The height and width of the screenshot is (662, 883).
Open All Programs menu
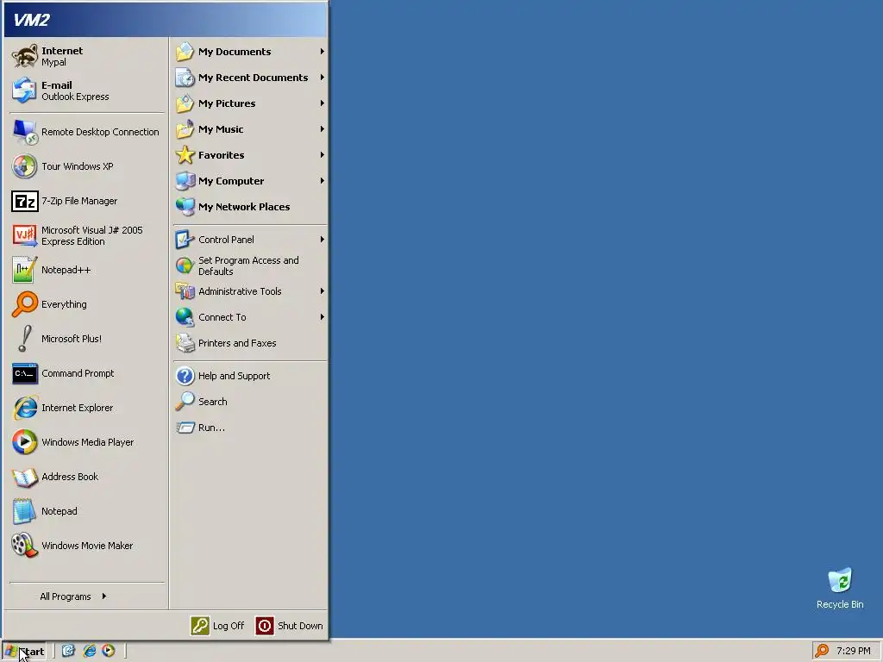pyautogui.click(x=73, y=596)
